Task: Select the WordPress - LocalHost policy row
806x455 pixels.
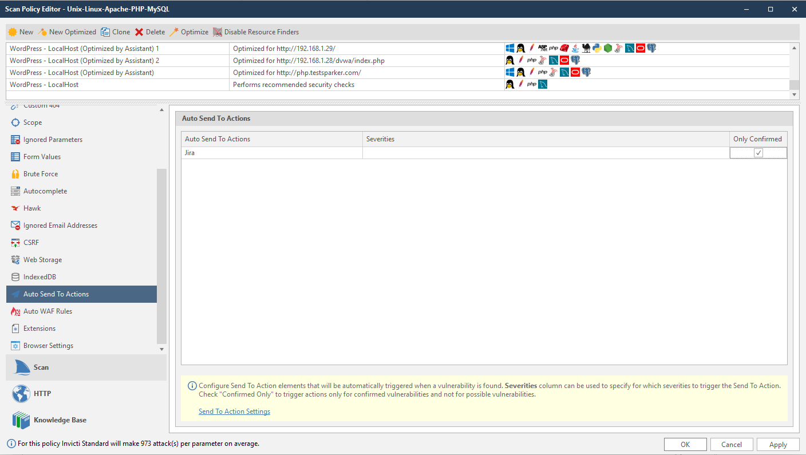Action: tap(44, 85)
